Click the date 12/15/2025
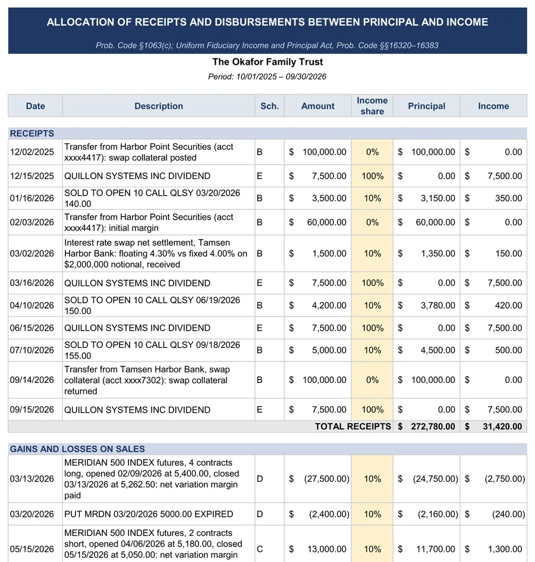Image resolution: width=535 pixels, height=562 pixels. coord(32,176)
